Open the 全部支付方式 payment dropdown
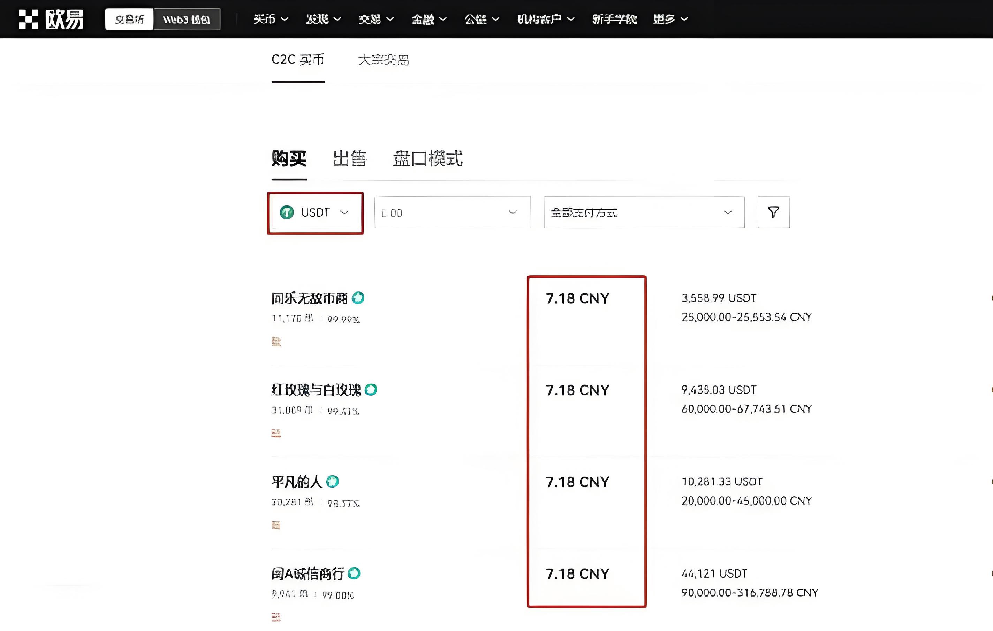This screenshot has height=631, width=993. (x=644, y=212)
